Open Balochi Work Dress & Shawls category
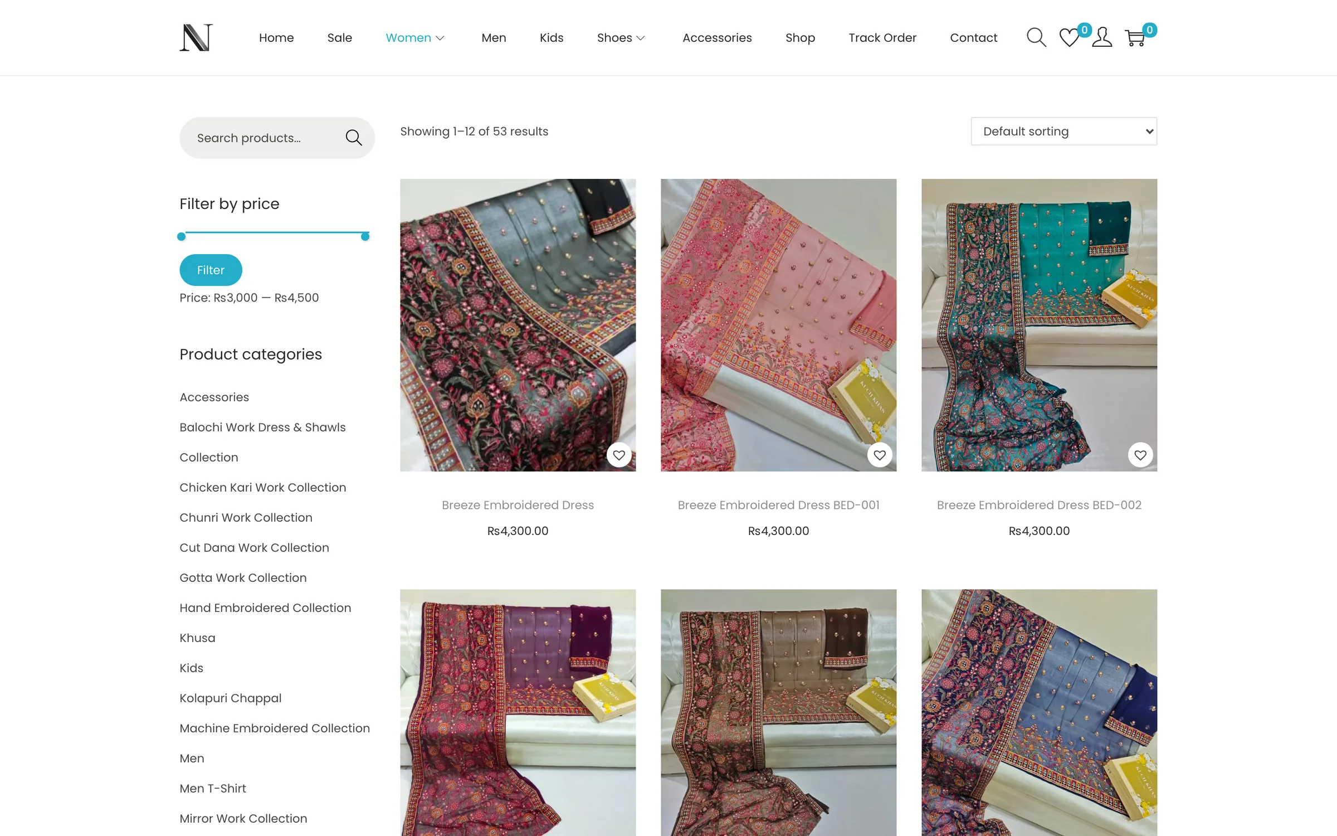The width and height of the screenshot is (1337, 836). [262, 442]
